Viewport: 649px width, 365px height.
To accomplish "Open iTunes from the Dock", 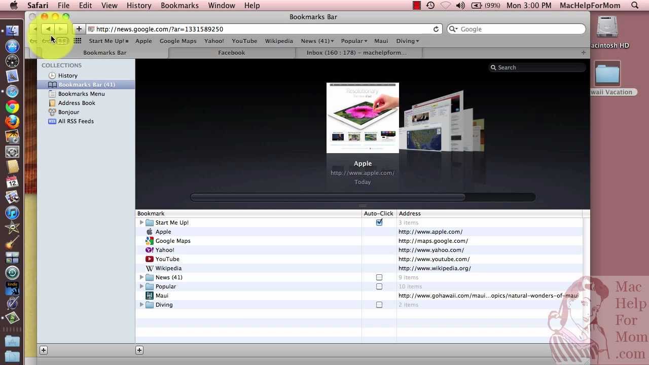I will 12,212.
